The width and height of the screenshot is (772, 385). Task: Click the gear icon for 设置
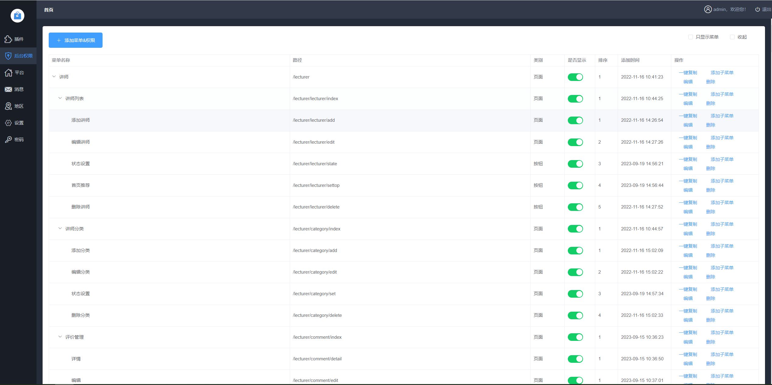point(8,123)
